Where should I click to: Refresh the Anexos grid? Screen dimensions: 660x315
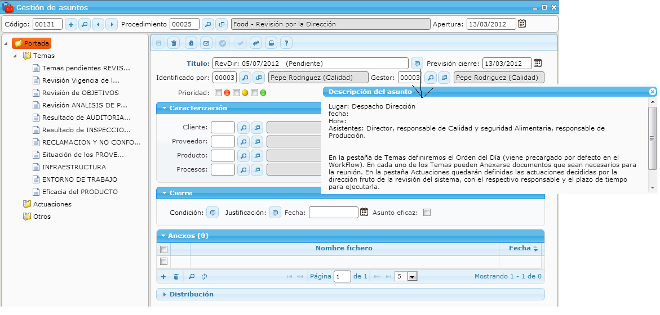(204, 276)
